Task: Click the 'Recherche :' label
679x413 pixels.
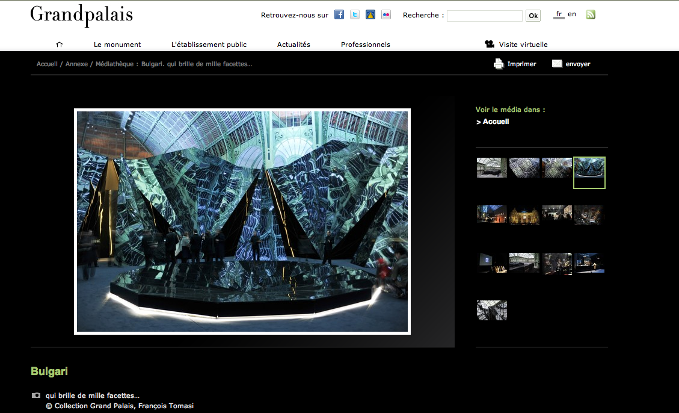Action: tap(423, 15)
